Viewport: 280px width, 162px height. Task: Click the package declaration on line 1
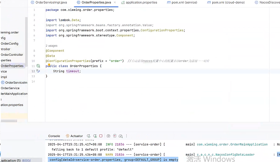pyautogui.click(x=80, y=10)
